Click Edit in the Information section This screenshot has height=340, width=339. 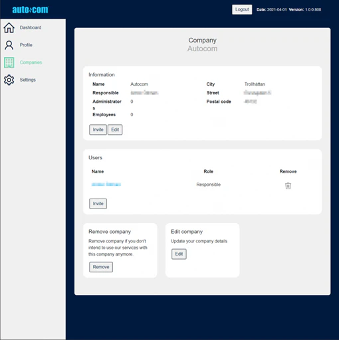(115, 129)
